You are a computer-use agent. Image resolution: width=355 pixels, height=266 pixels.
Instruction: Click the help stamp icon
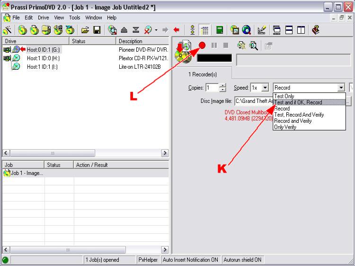tap(316, 30)
